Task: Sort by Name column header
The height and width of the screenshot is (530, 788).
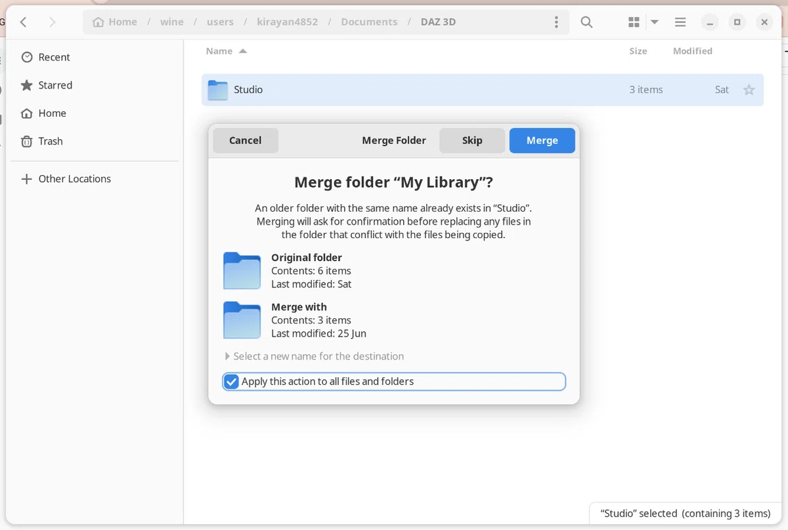Action: pyautogui.click(x=226, y=51)
